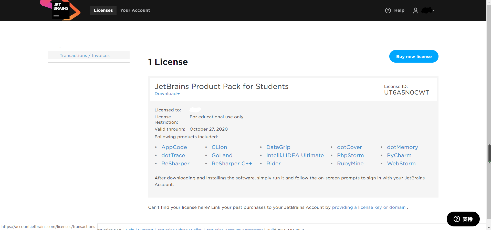Click the user profile person icon
The height and width of the screenshot is (230, 491).
(415, 10)
